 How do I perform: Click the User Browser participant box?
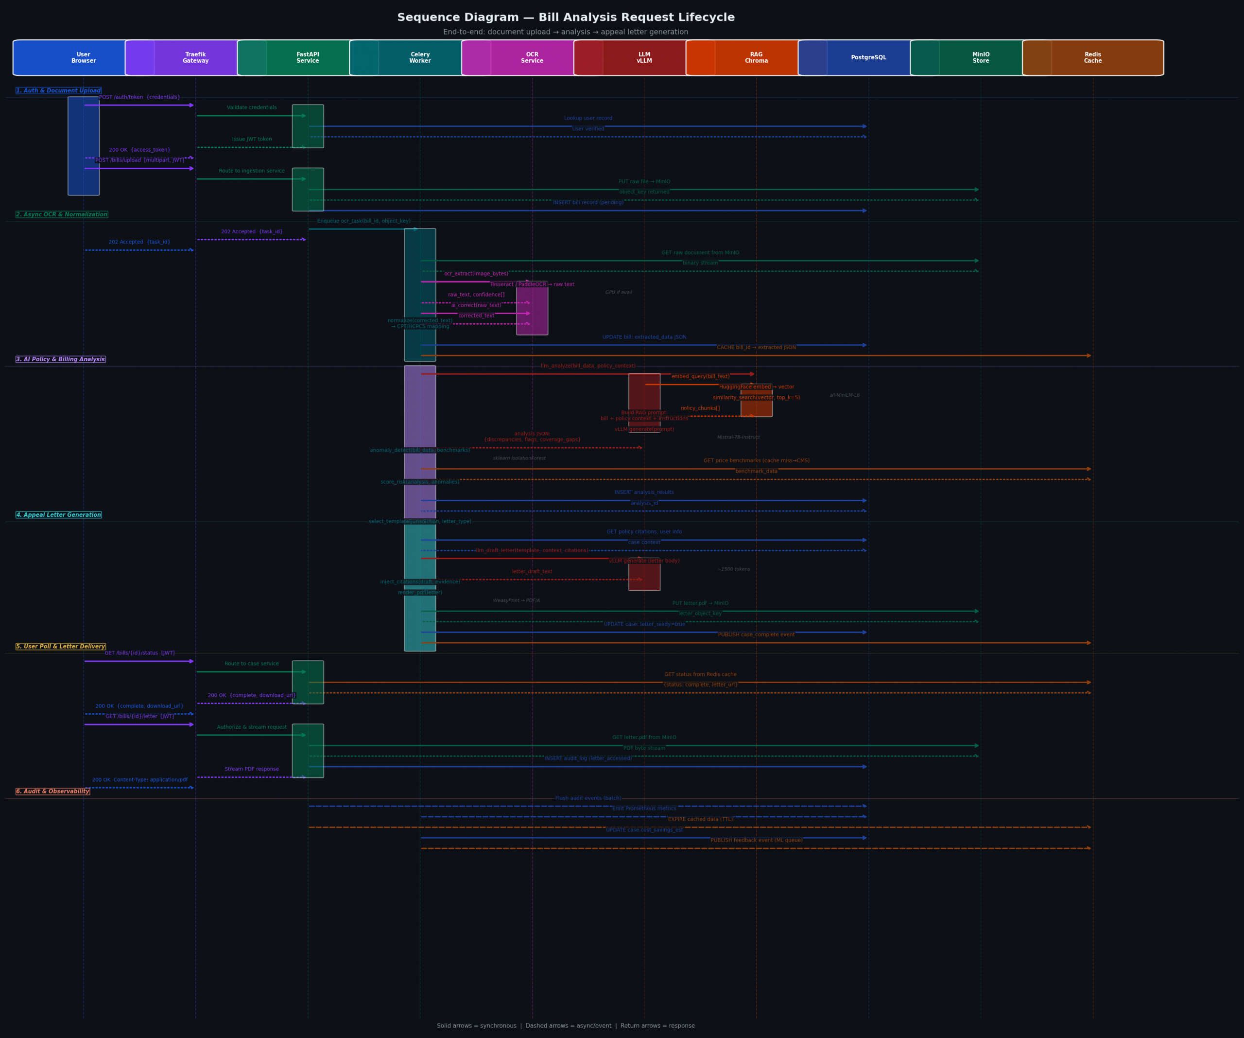(84, 57)
